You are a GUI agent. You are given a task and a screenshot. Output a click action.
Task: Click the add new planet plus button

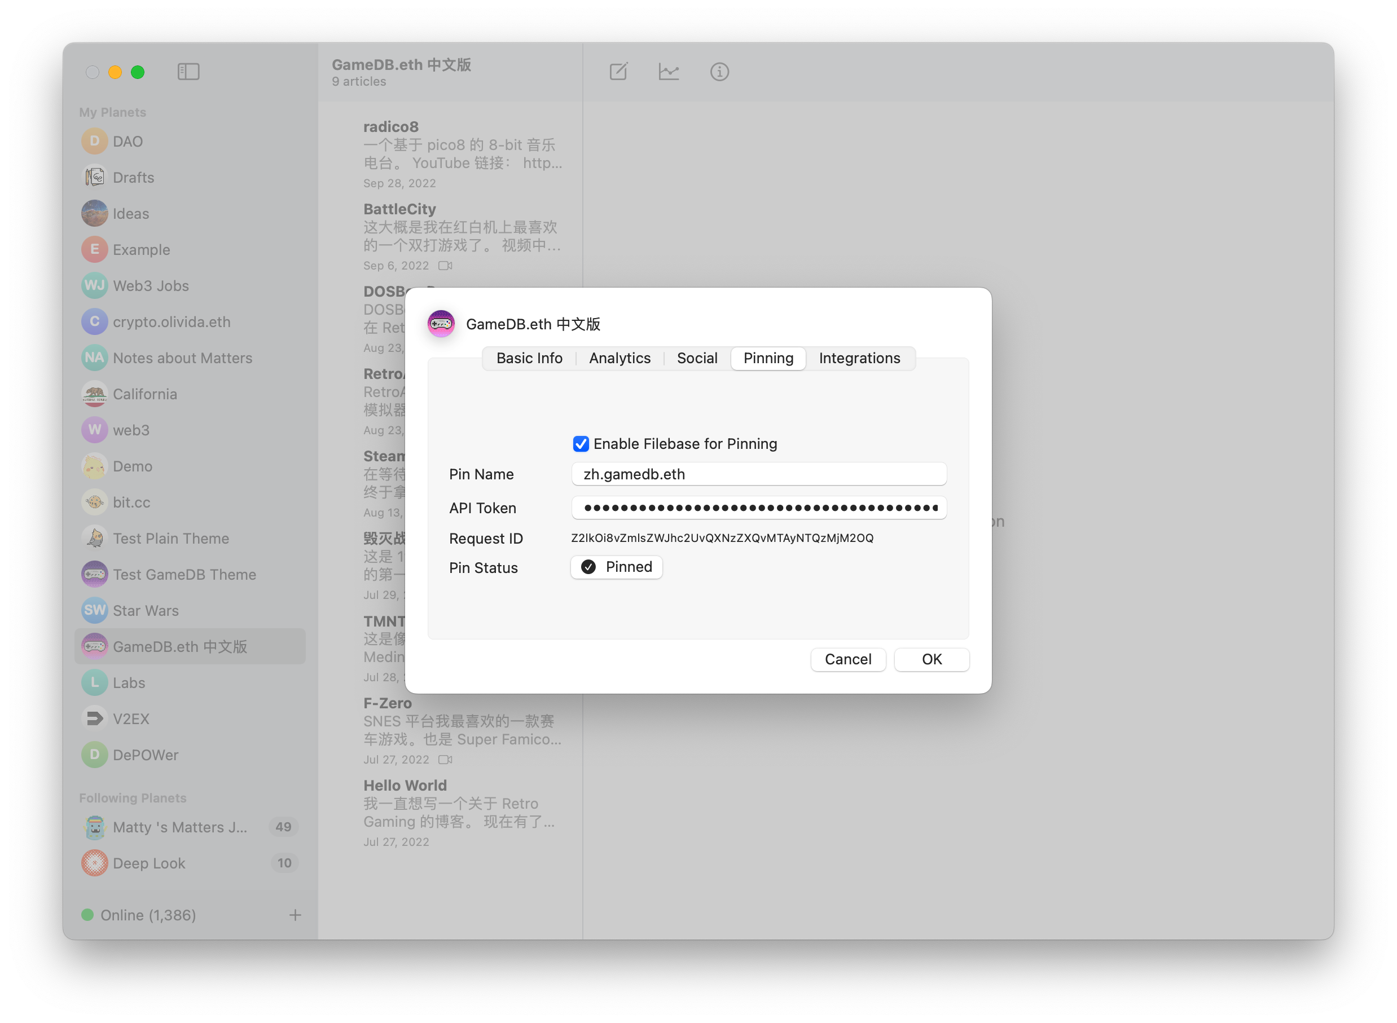295,915
